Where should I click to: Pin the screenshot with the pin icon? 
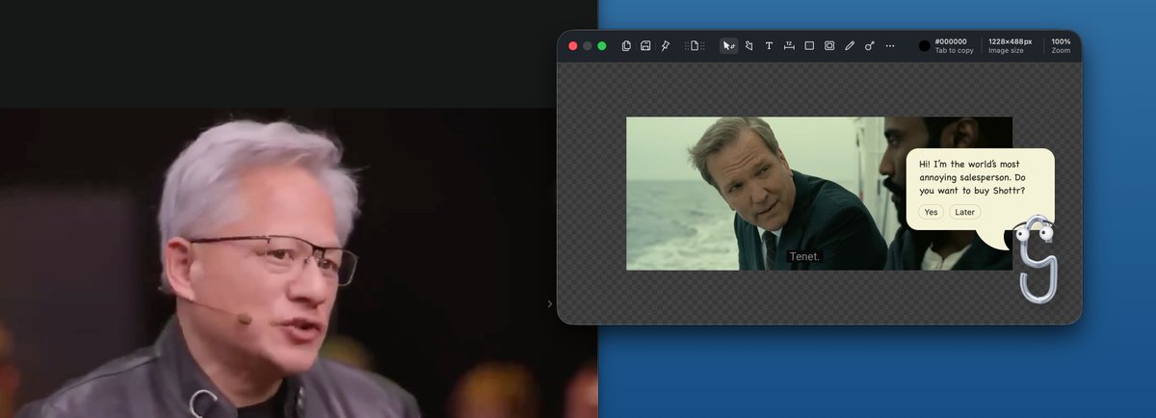click(665, 45)
